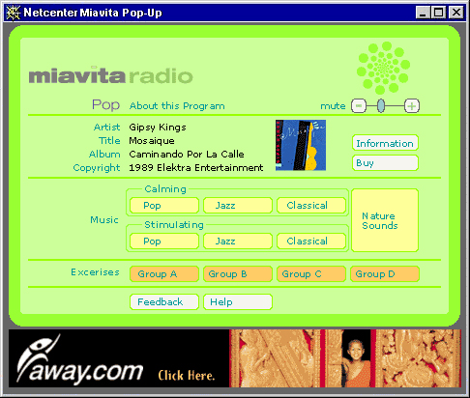Viewport: 470px width, 398px height.
Task: Mute the radio audio
Action: pyautogui.click(x=333, y=106)
